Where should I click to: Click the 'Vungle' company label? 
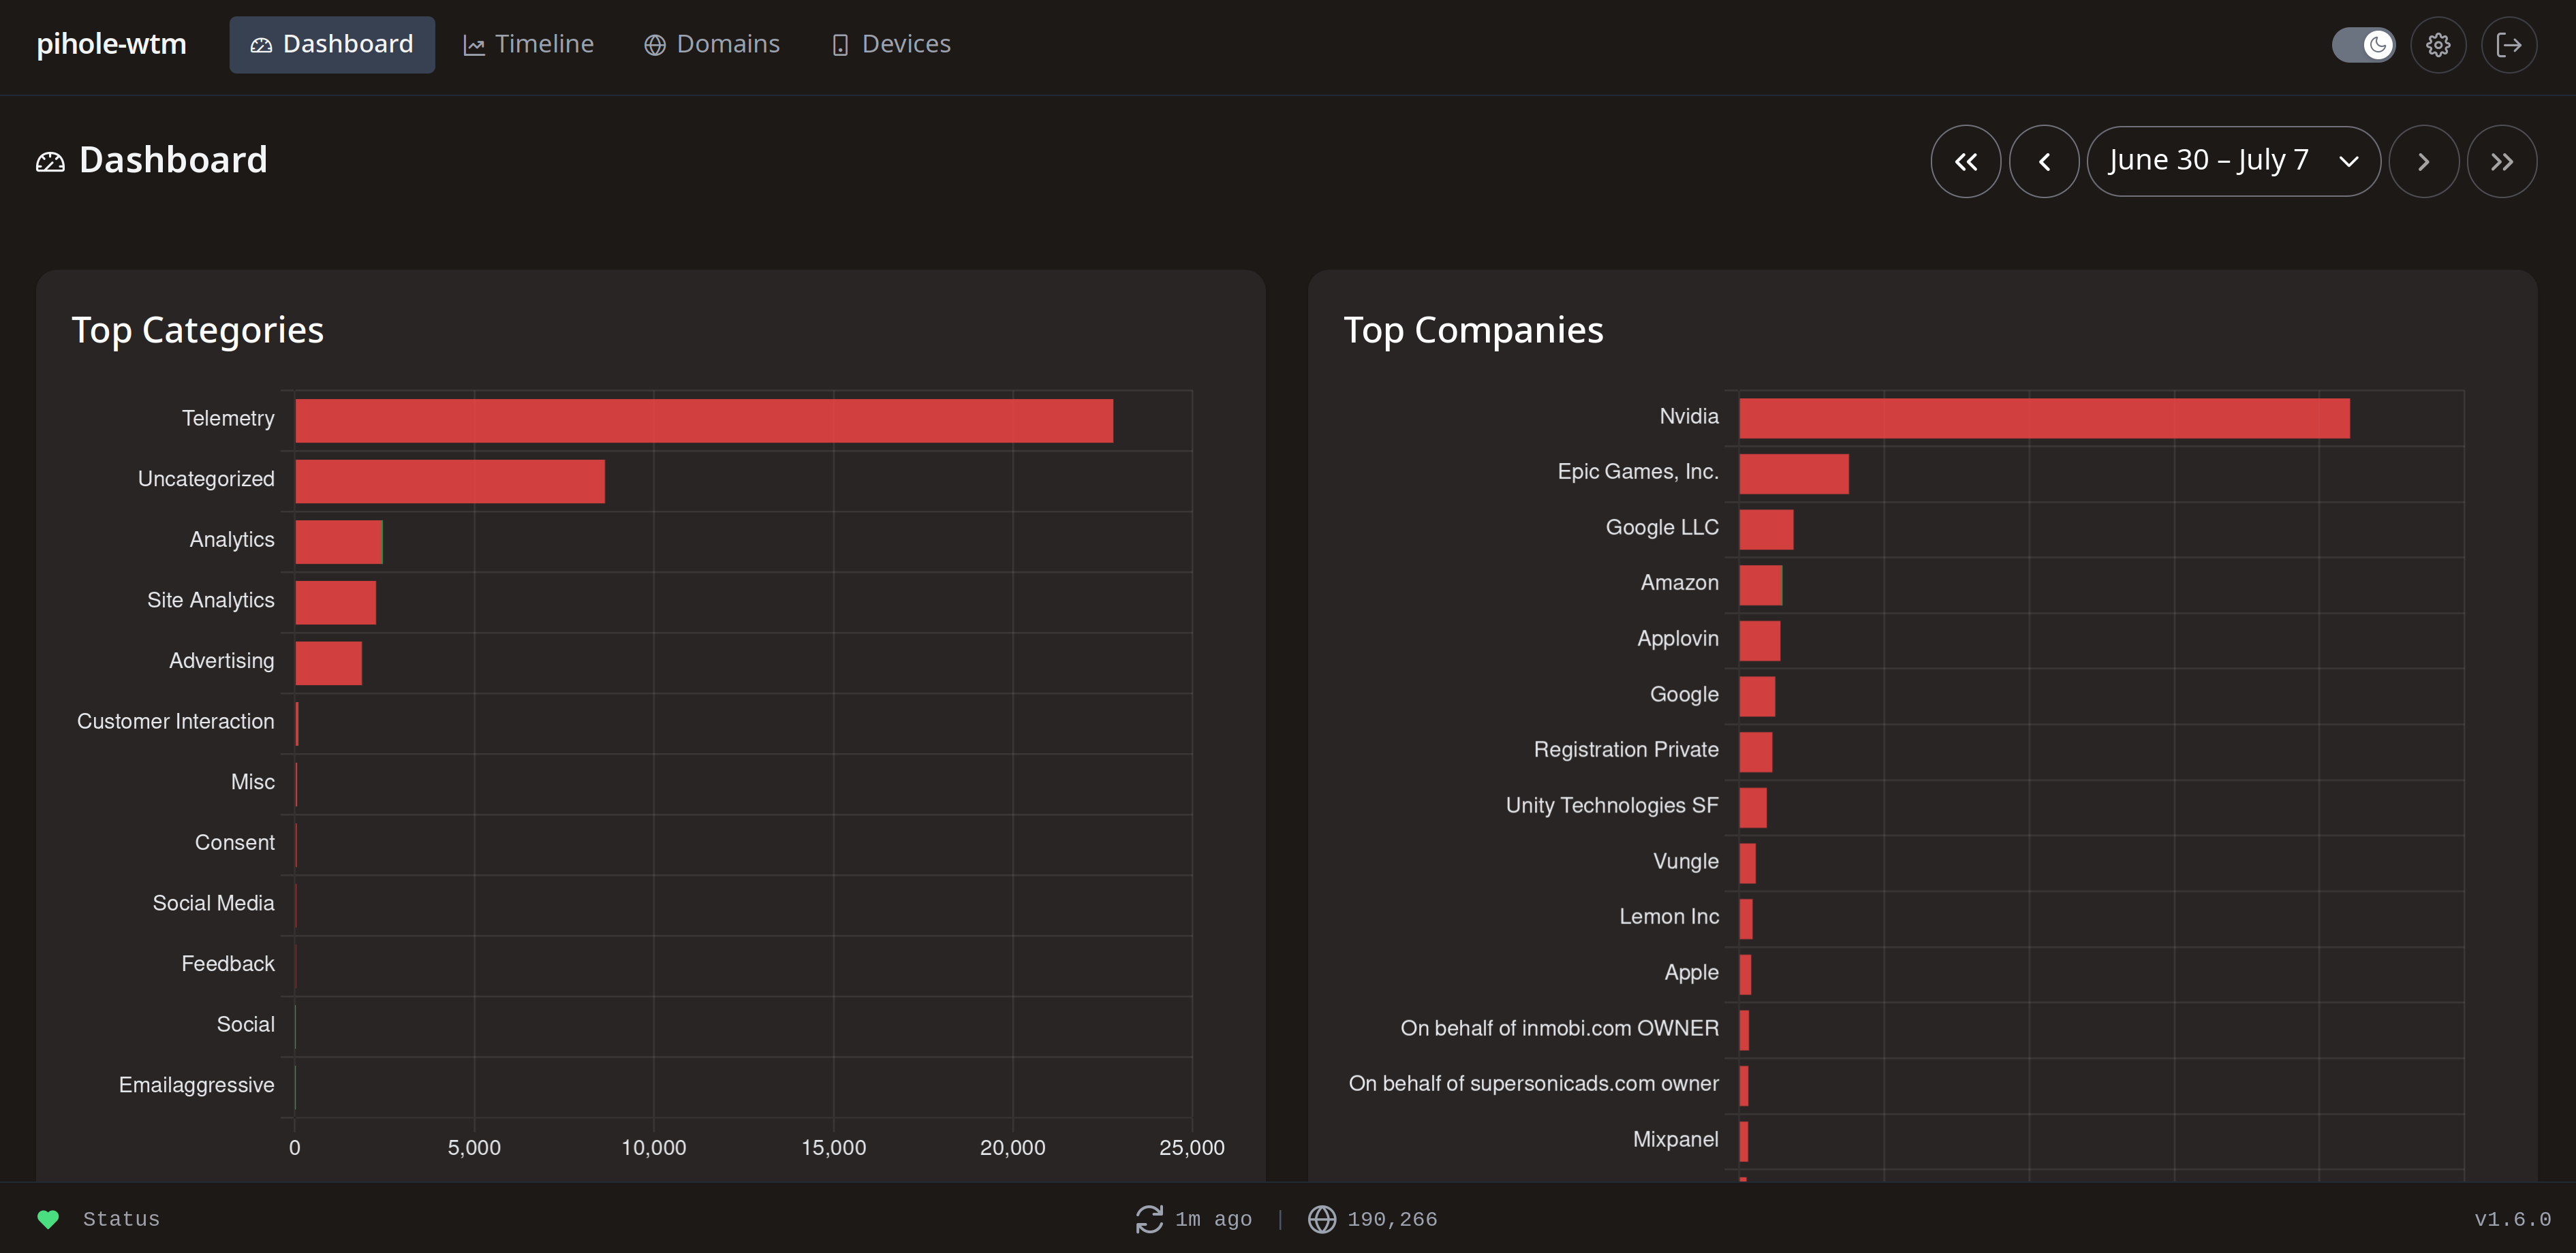pos(1686,861)
